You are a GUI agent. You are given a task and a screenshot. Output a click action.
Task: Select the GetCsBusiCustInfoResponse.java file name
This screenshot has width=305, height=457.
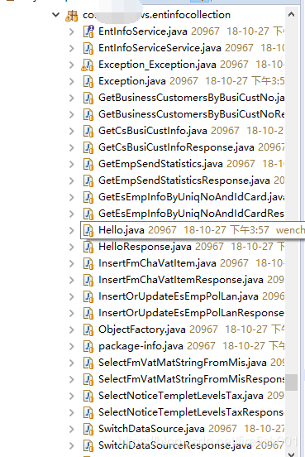point(176,147)
